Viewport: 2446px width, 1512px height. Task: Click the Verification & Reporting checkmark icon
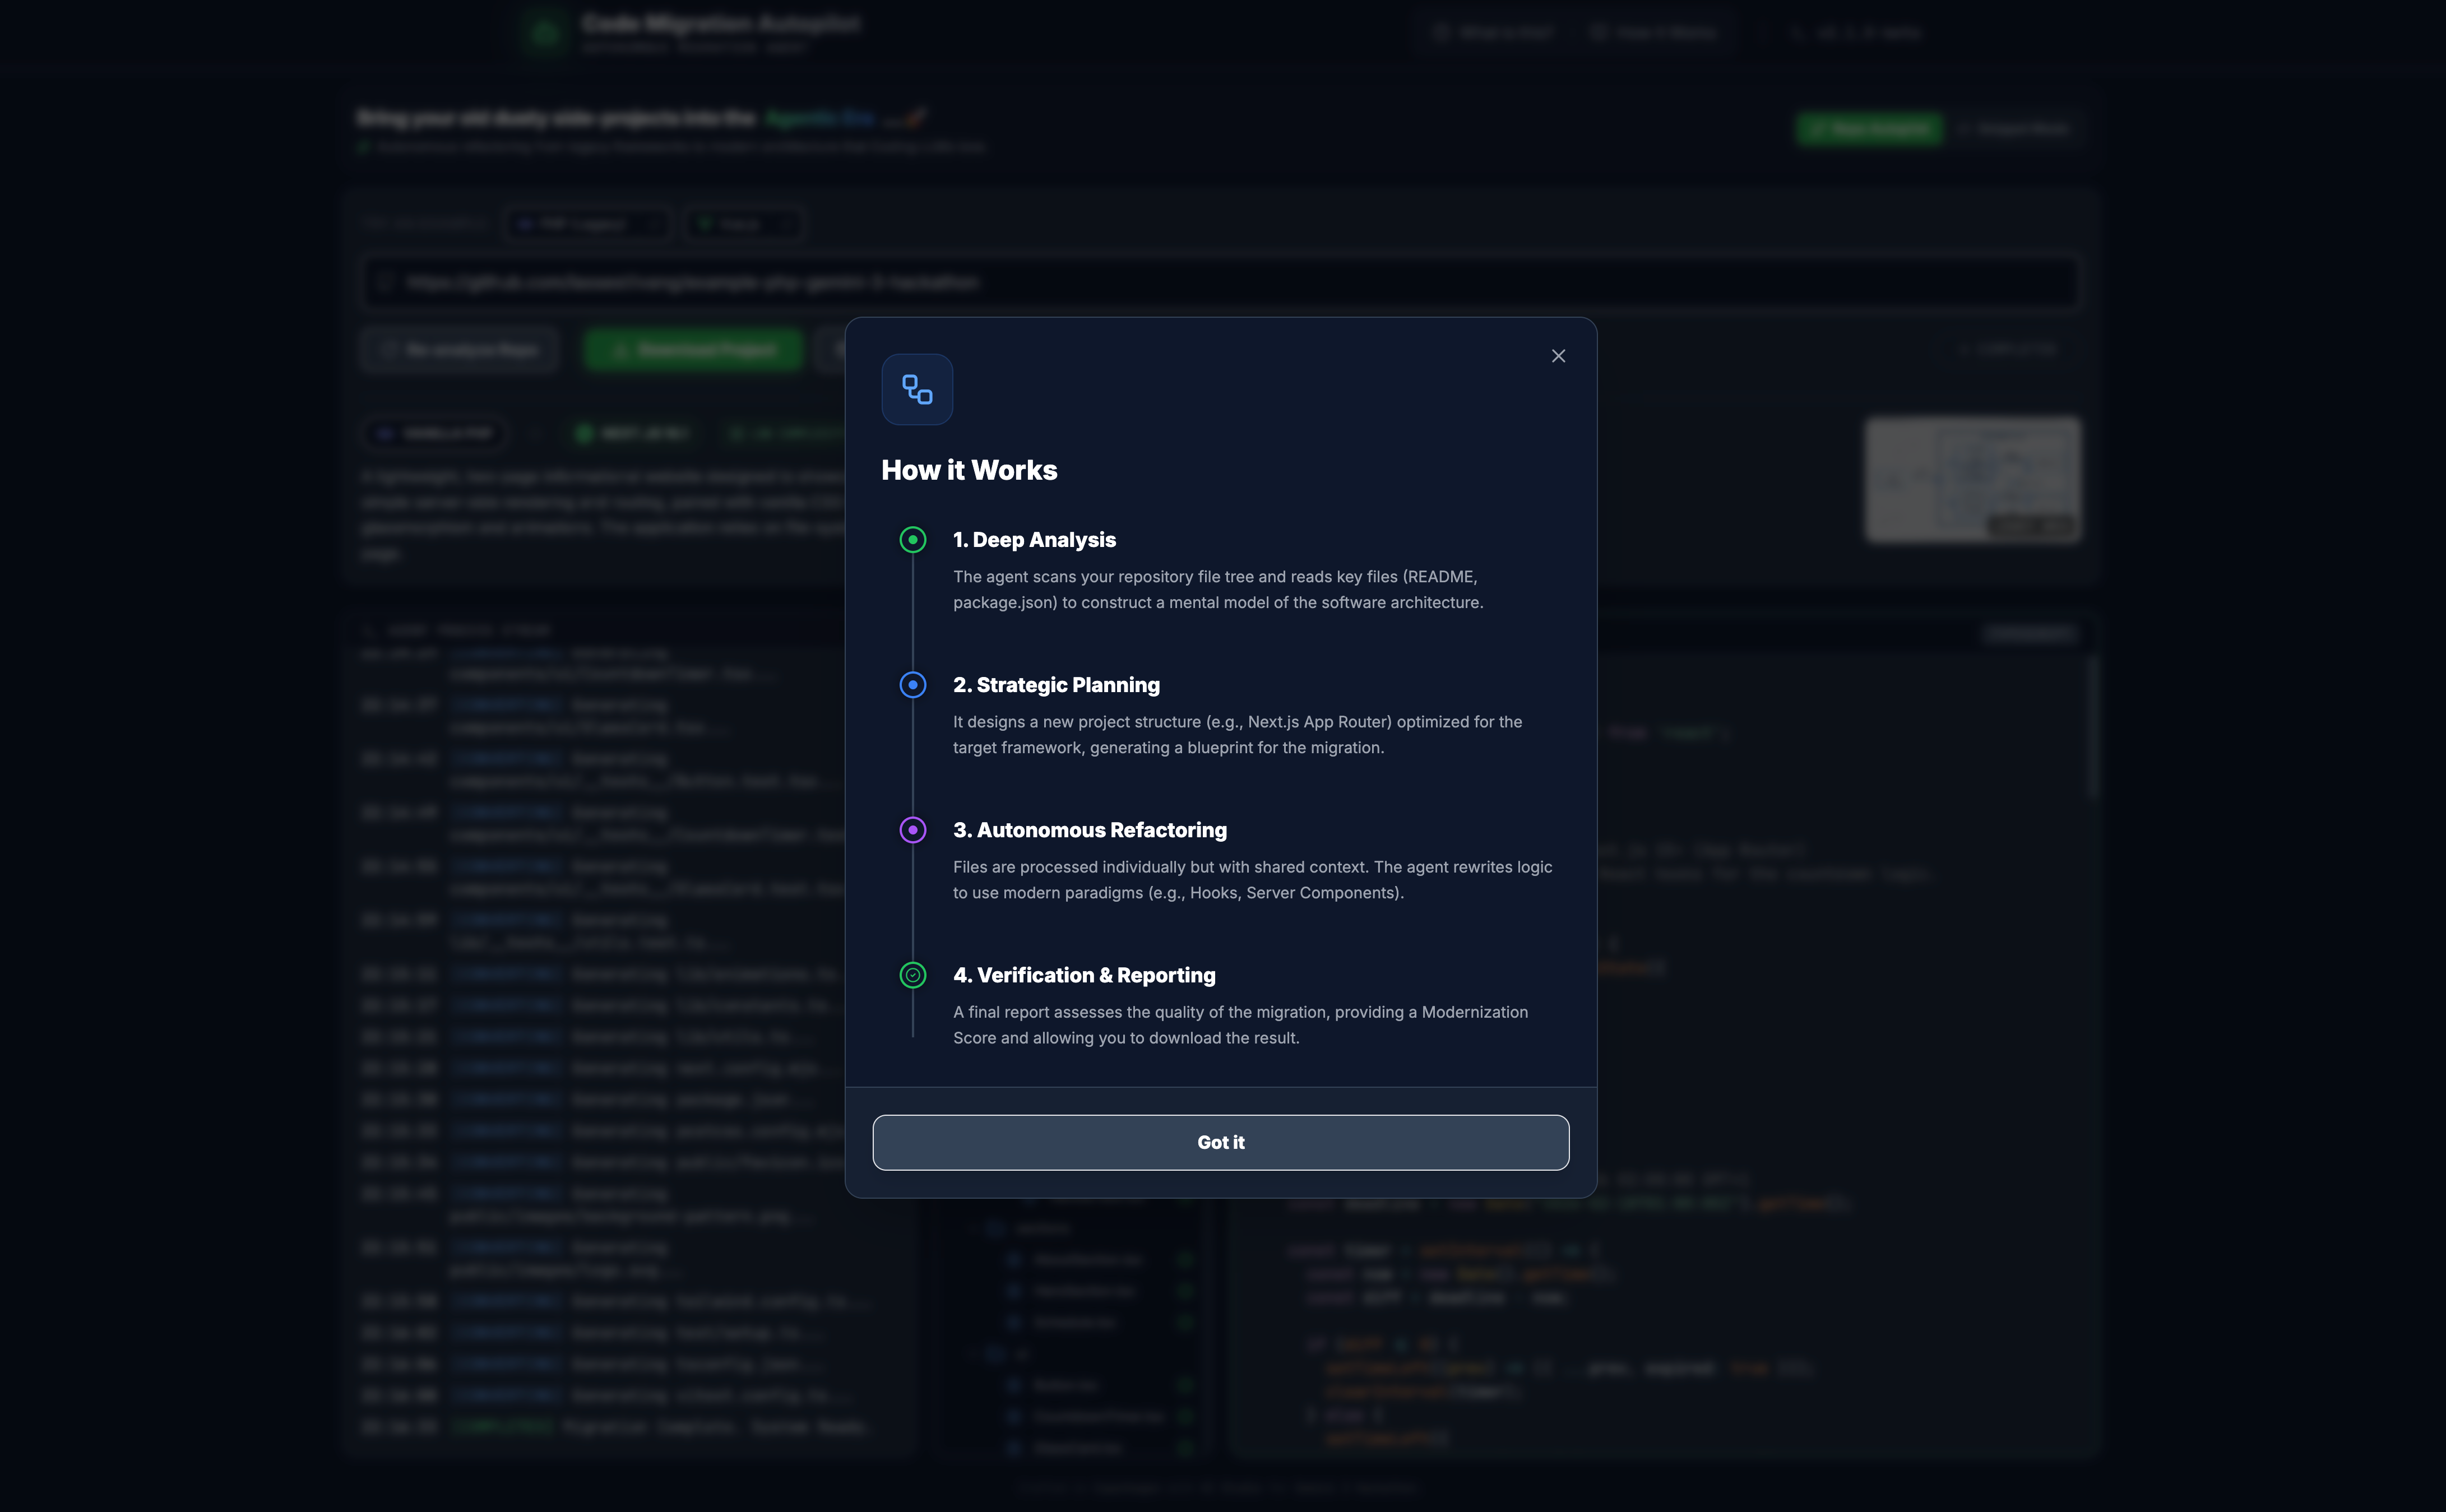912,975
